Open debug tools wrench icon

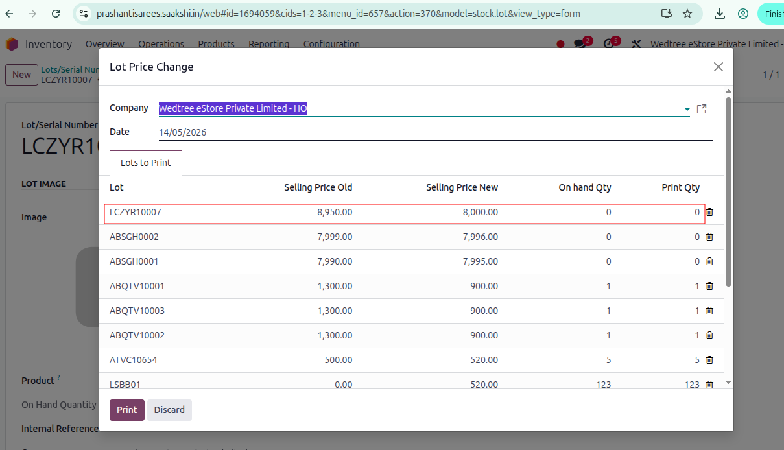[x=636, y=44]
